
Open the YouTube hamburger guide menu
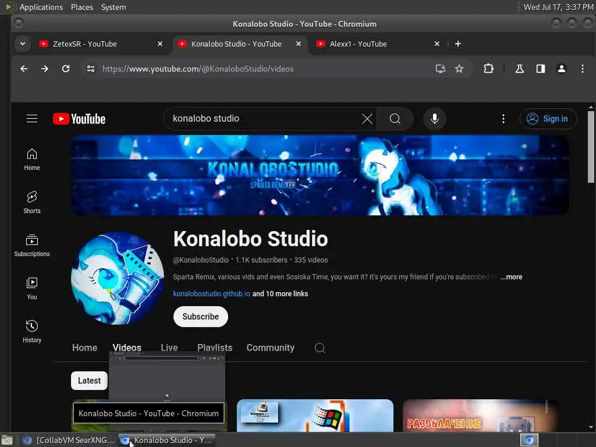click(x=32, y=119)
